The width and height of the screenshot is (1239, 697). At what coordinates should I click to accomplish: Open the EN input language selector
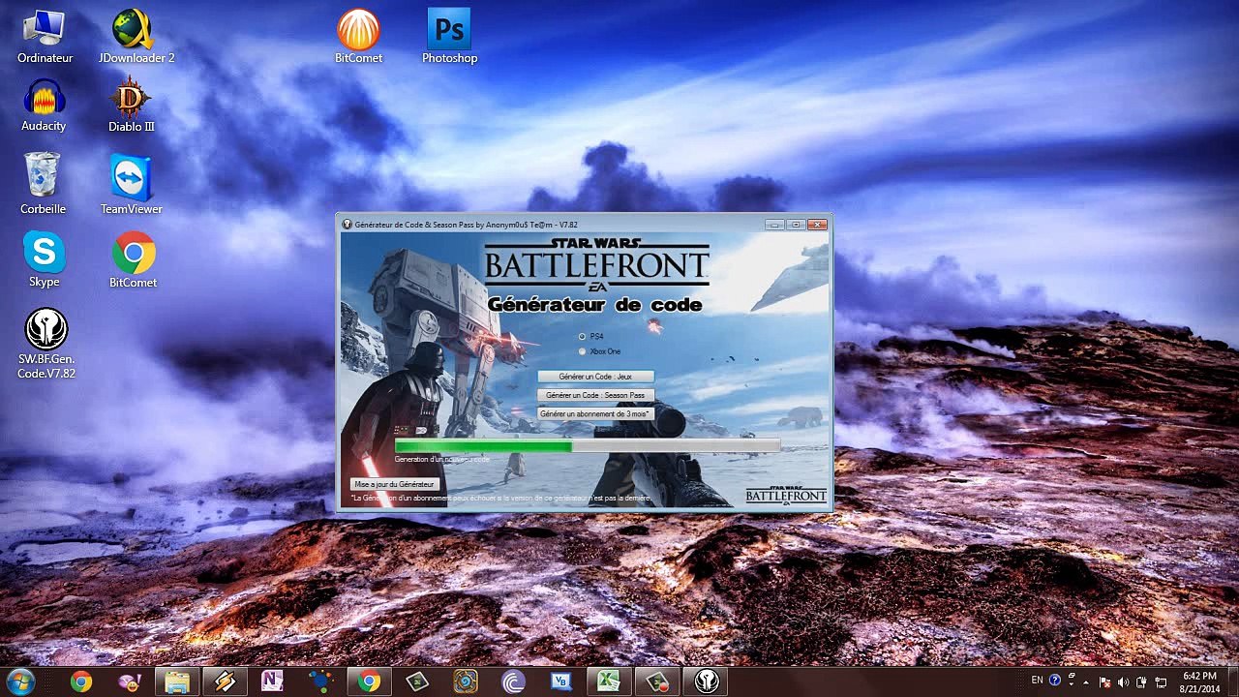[1037, 681]
